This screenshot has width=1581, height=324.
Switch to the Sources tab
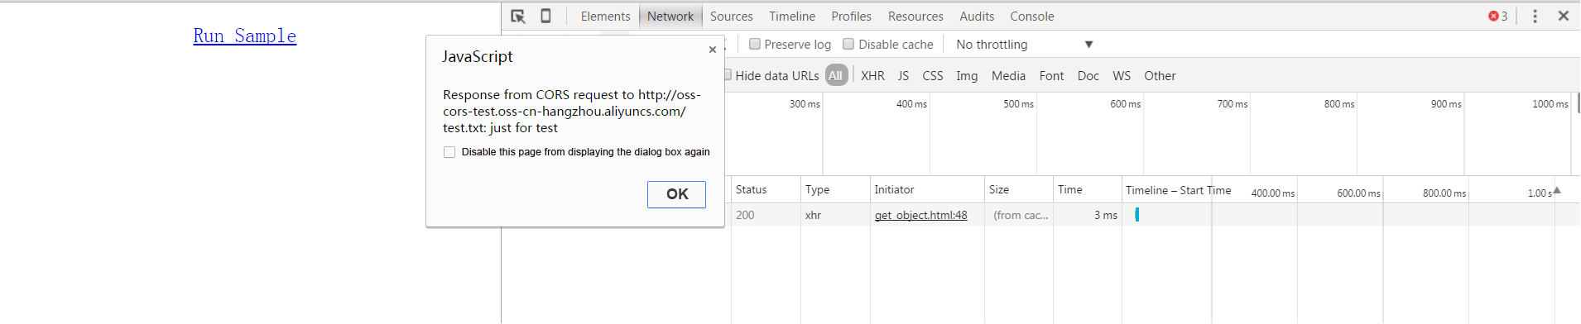pyautogui.click(x=732, y=17)
